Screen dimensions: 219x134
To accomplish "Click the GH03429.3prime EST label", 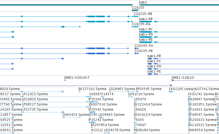I will click(76, 115).
